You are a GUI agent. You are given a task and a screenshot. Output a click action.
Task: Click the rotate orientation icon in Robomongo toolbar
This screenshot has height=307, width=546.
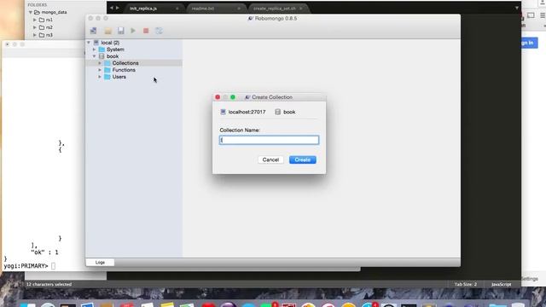click(159, 31)
